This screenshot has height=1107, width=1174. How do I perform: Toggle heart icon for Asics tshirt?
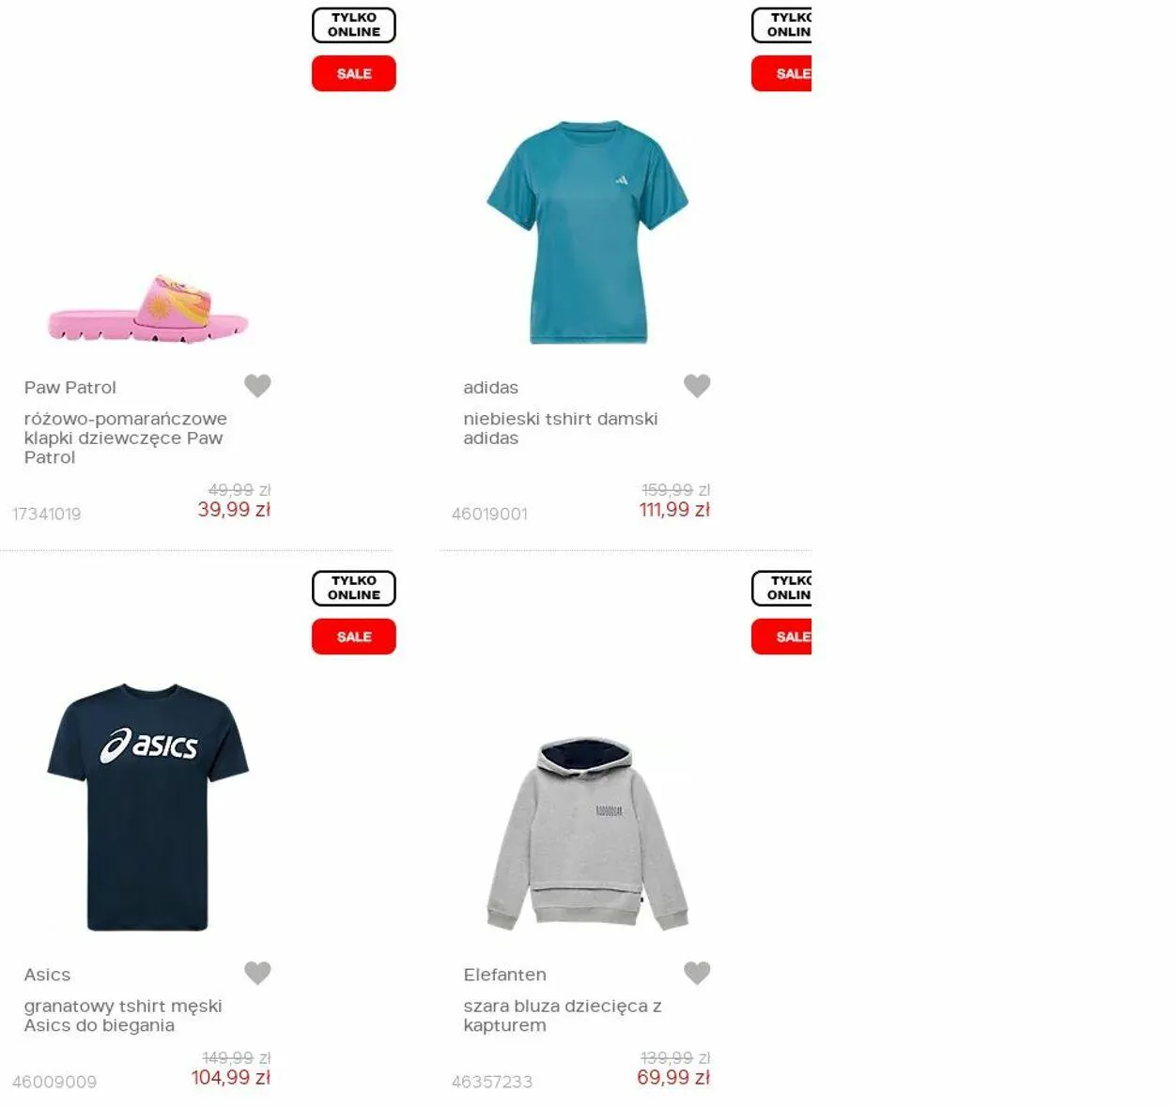[x=257, y=973]
